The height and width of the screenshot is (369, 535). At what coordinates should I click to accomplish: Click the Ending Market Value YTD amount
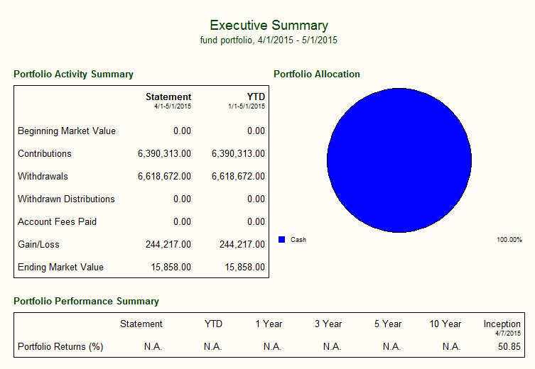(245, 268)
